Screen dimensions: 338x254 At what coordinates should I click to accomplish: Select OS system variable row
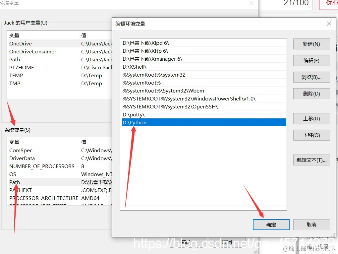[x=60, y=174]
